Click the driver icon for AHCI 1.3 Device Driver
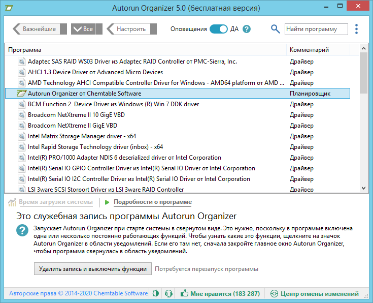Image resolution: width=373 pixels, height=303 pixels. (x=22, y=72)
